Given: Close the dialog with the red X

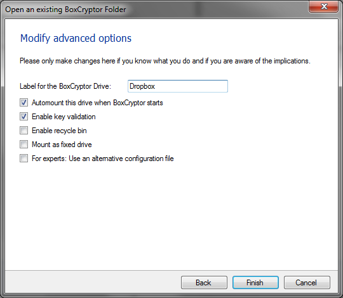Looking at the screenshot, I should 324,6.
